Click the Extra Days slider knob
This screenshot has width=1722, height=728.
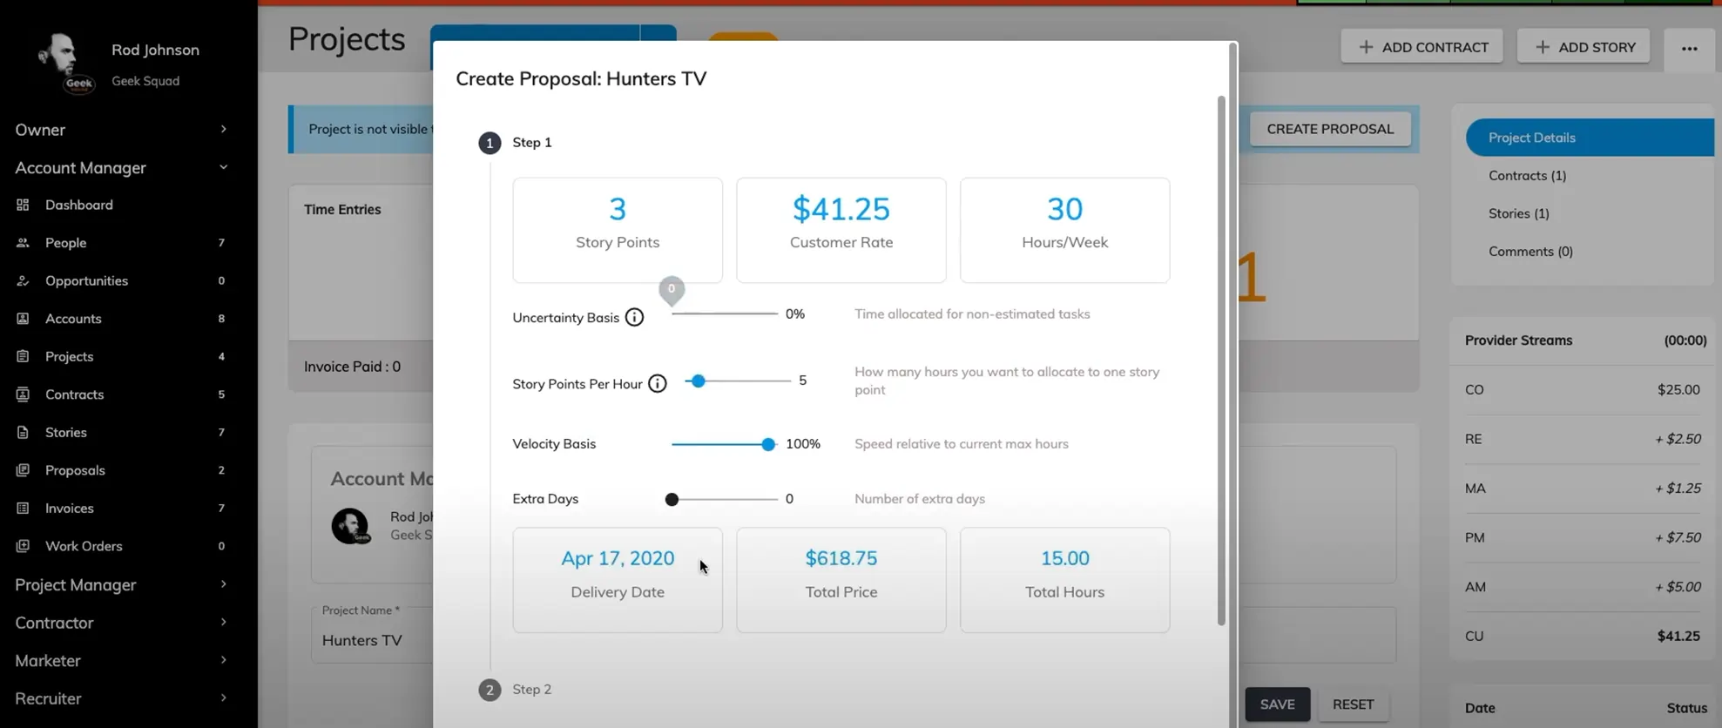pyautogui.click(x=672, y=500)
